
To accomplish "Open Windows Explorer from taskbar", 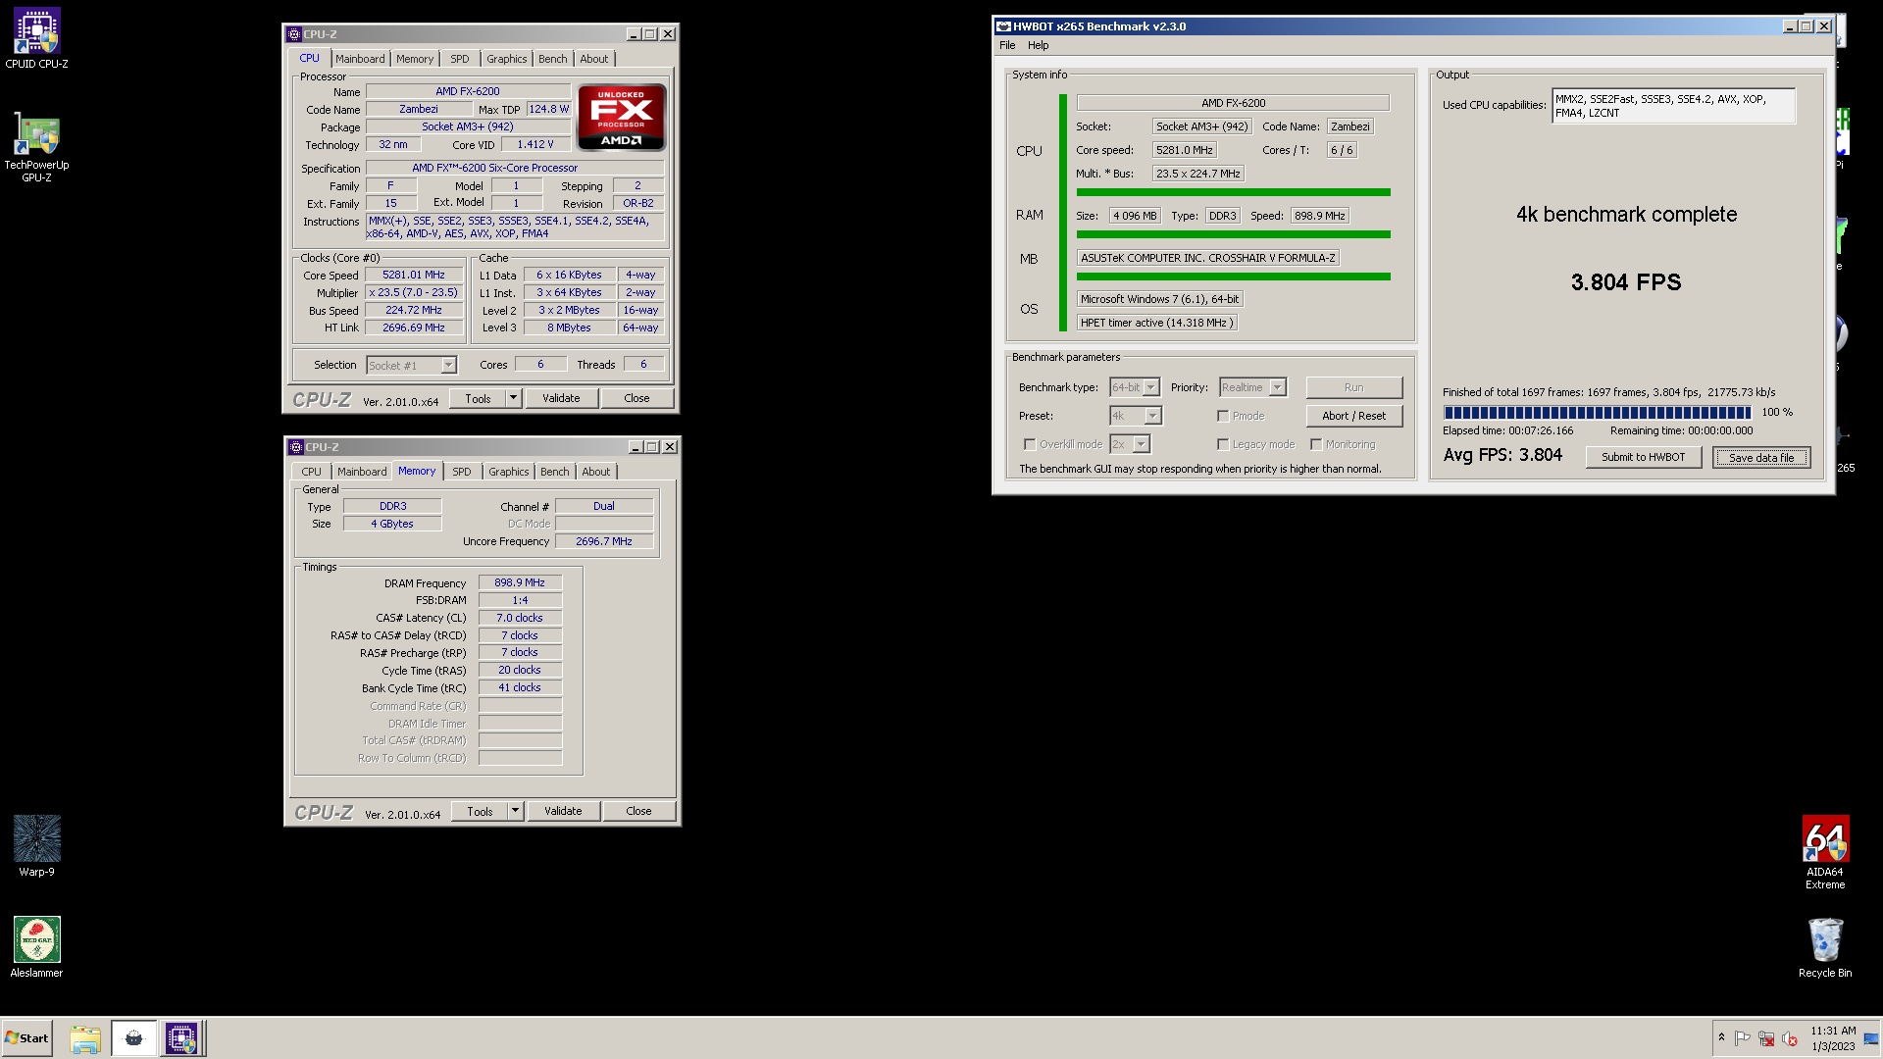I will pos(85,1038).
